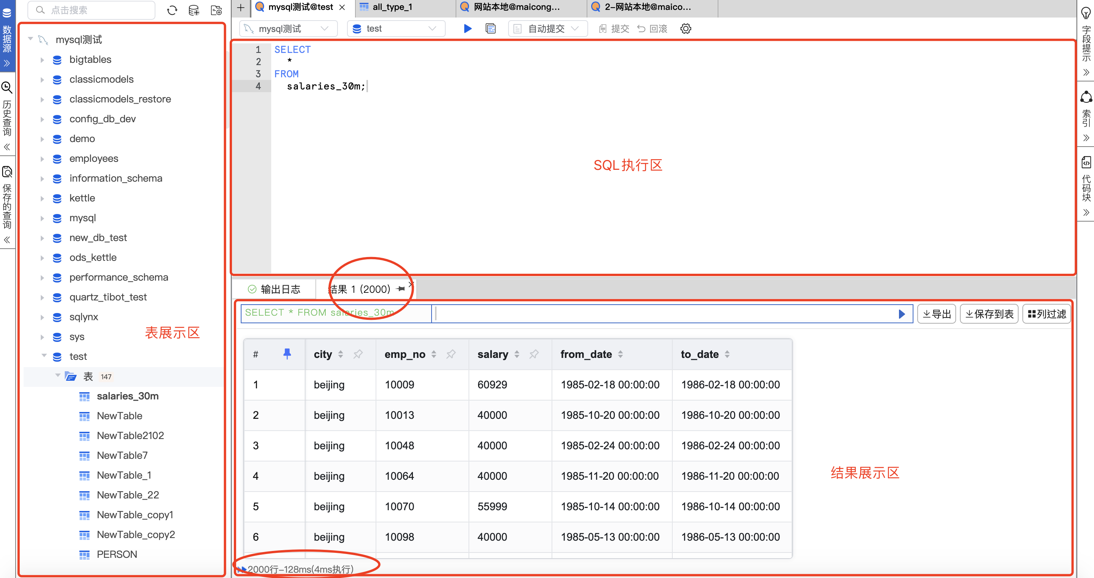Switch to the 输出日志 output log tab

click(x=280, y=289)
